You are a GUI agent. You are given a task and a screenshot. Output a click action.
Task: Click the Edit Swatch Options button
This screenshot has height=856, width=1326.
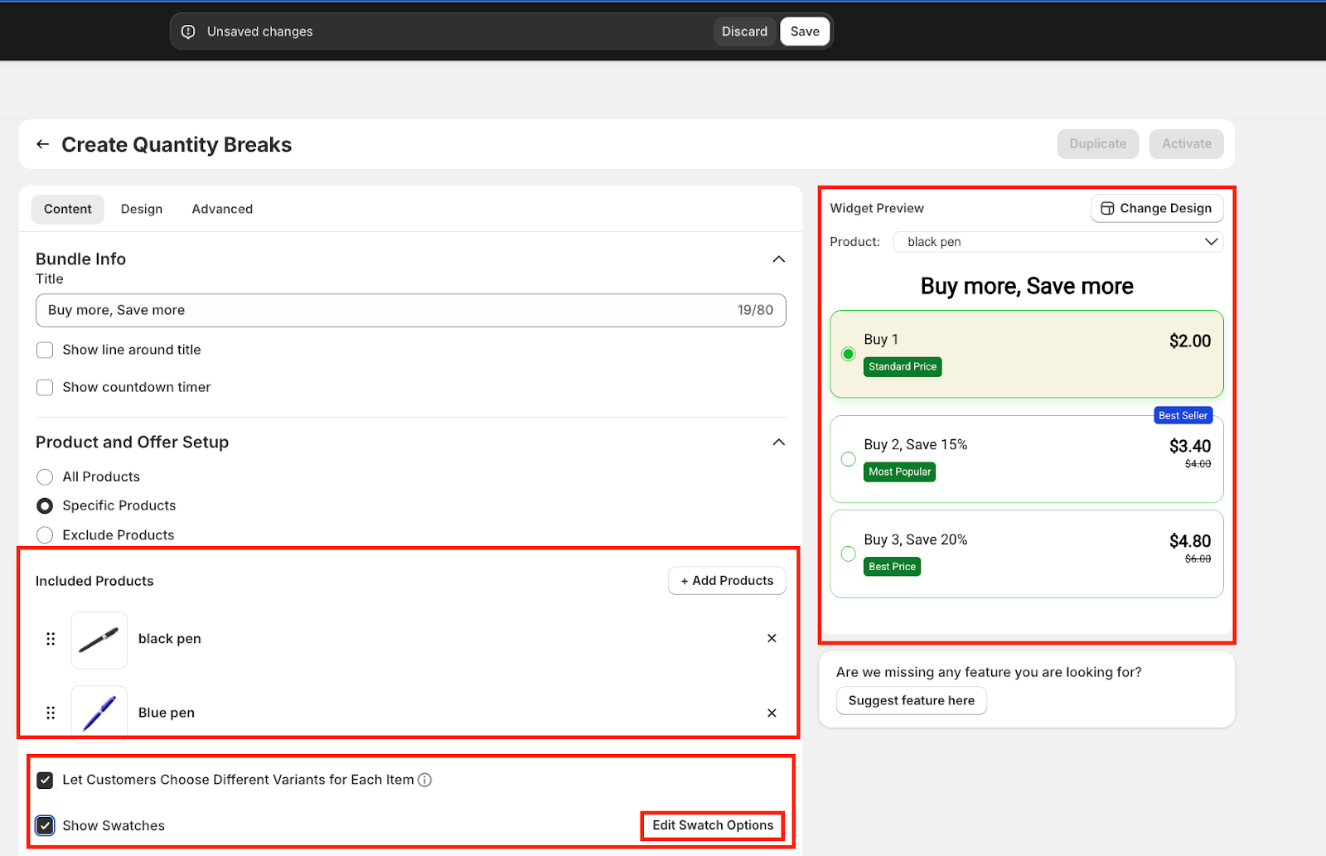[713, 825]
